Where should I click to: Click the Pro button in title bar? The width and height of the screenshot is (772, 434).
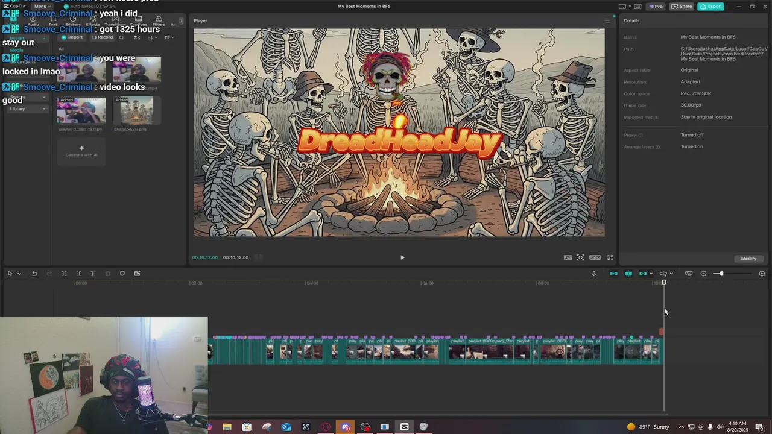coord(656,6)
